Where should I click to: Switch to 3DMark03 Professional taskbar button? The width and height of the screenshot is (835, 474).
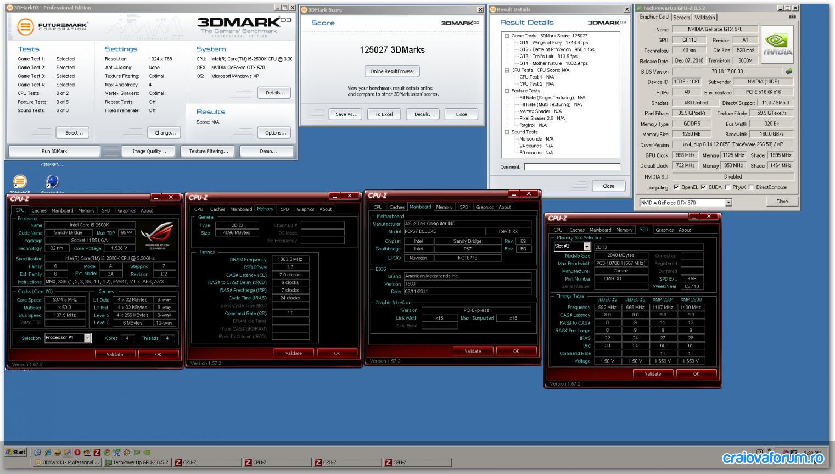pos(68,462)
